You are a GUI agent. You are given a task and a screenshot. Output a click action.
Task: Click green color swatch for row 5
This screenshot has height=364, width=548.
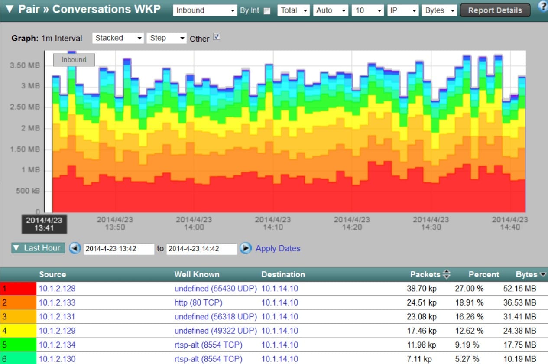tap(18, 345)
